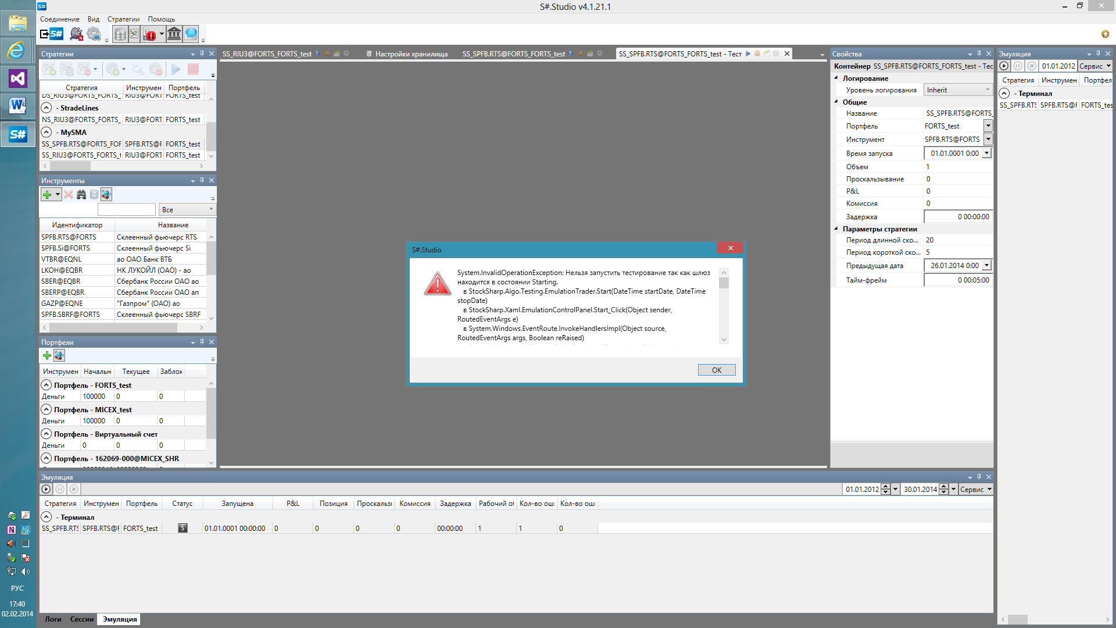Click play icon on the Тест tab

(748, 53)
